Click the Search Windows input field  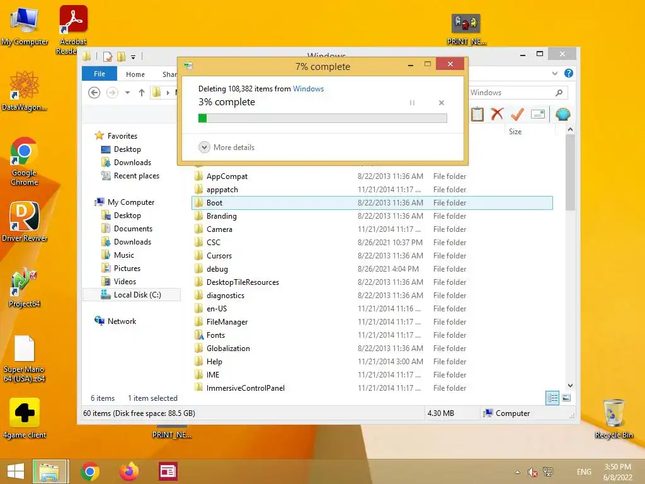coord(511,93)
